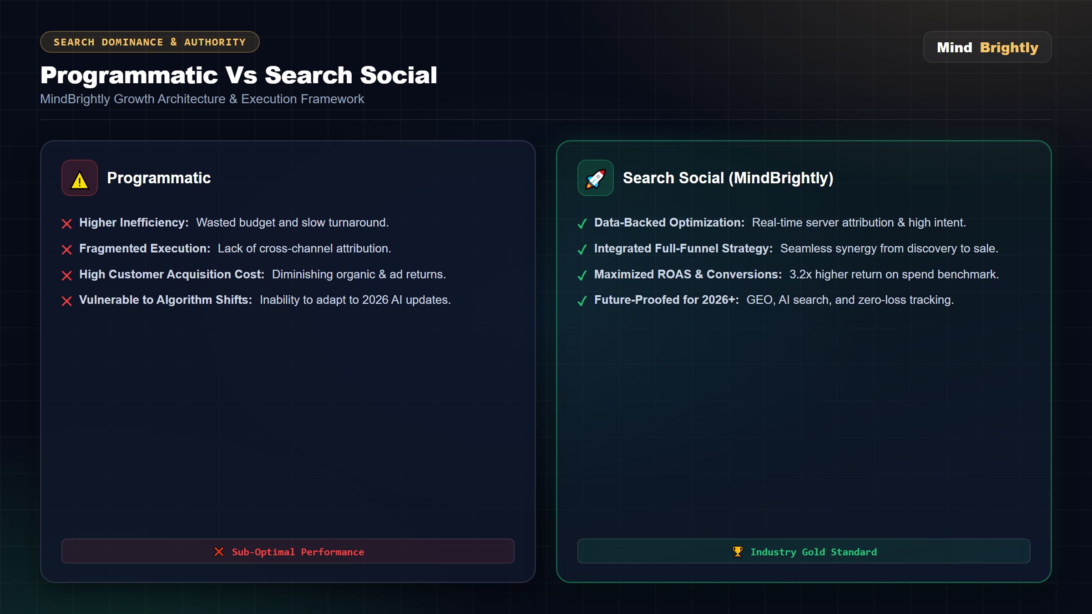The height and width of the screenshot is (614, 1092).
Task: Click the Fragmented Execution label
Action: 145,248
